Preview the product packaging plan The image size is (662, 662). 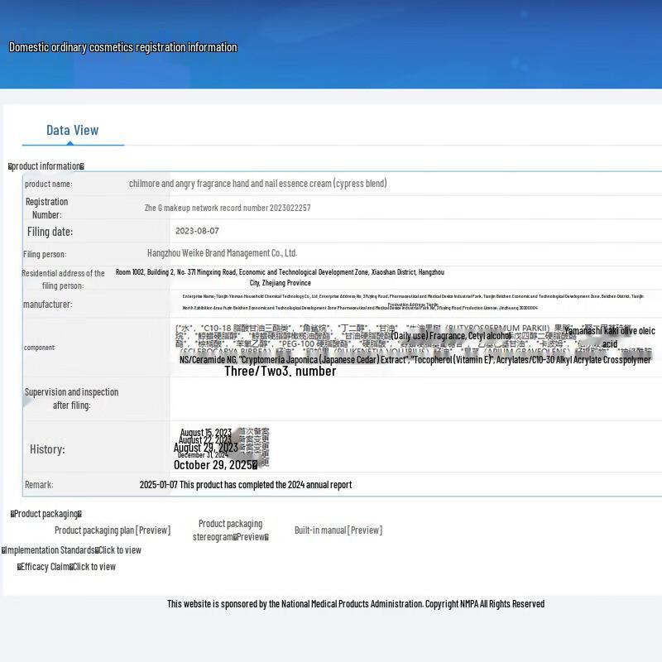point(113,530)
